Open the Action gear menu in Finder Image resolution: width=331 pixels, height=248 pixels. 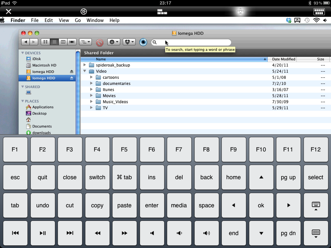pyautogui.click(x=114, y=42)
